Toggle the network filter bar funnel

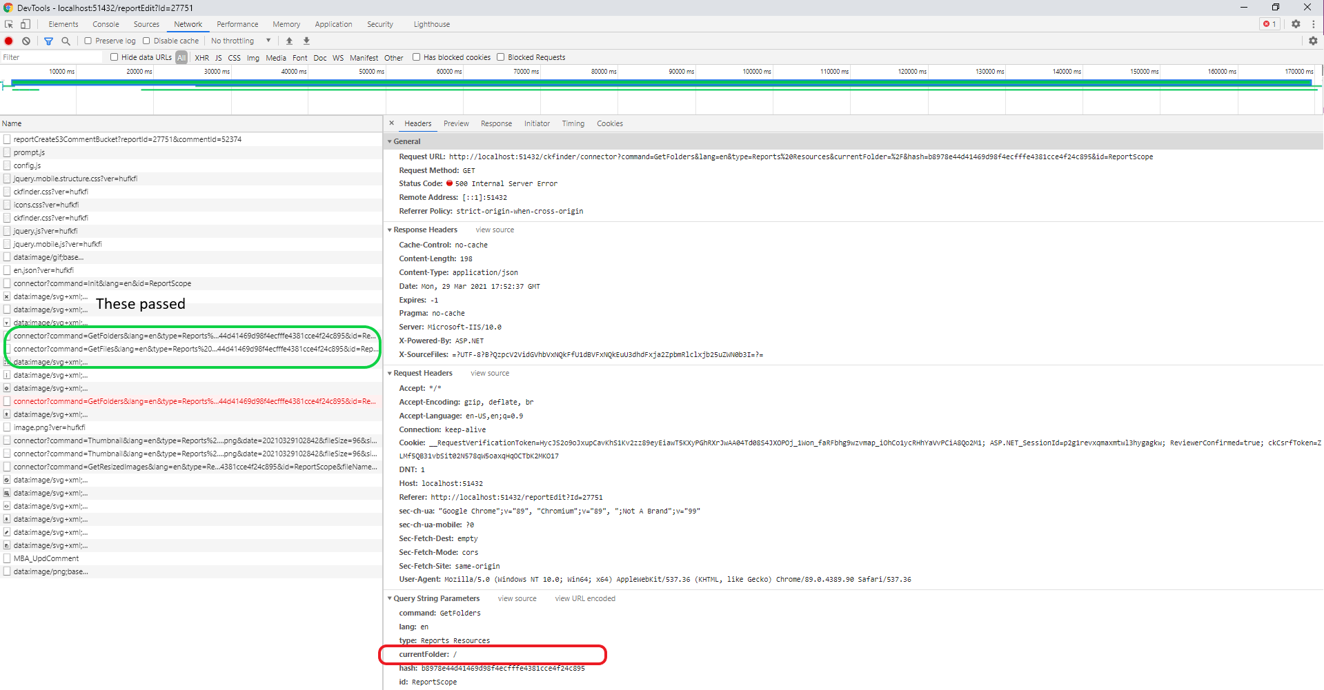tap(48, 41)
